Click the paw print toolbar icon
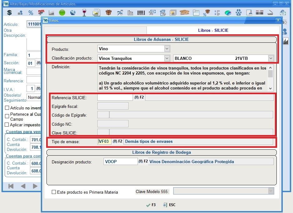The height and width of the screenshot is (213, 293). tap(239, 13)
